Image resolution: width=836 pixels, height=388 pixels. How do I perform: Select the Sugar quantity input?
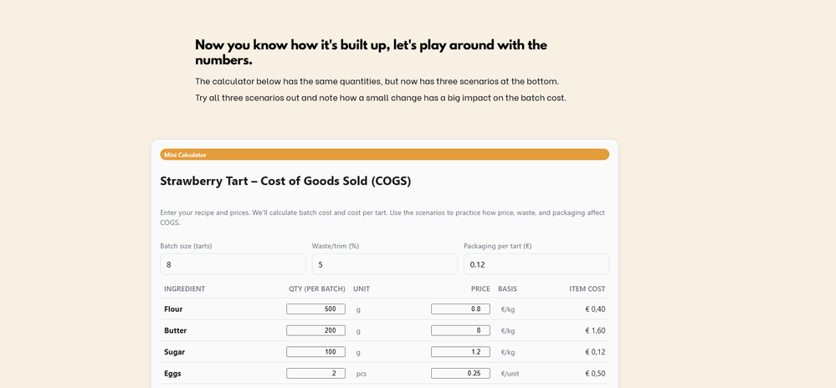[315, 352]
